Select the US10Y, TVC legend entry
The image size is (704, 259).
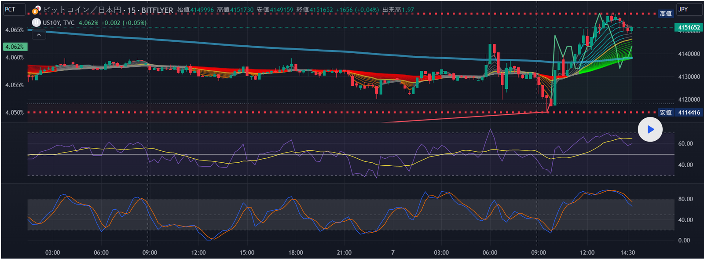tap(59, 22)
